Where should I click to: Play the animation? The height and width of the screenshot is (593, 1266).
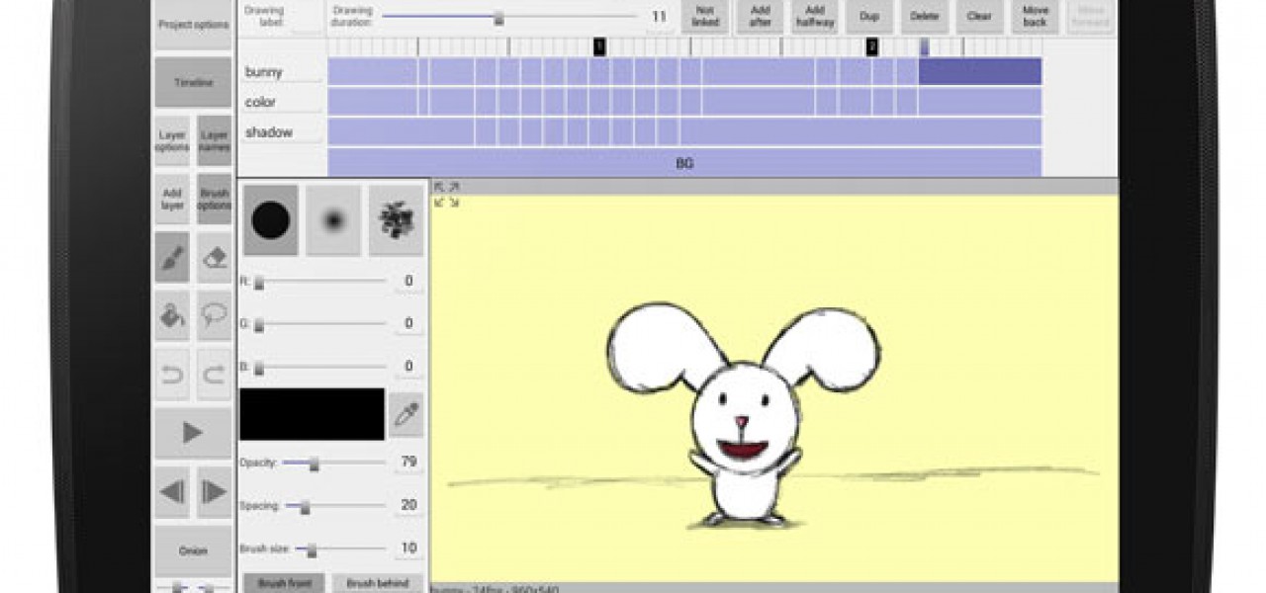[193, 433]
